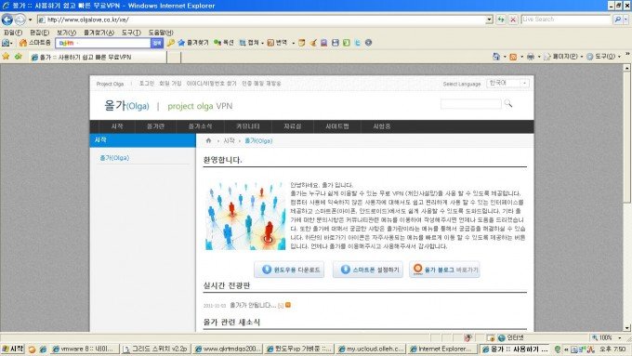Screen dimensions: 632x356
Task: Open the orange RSS feeds icon
Action: click(x=513, y=57)
